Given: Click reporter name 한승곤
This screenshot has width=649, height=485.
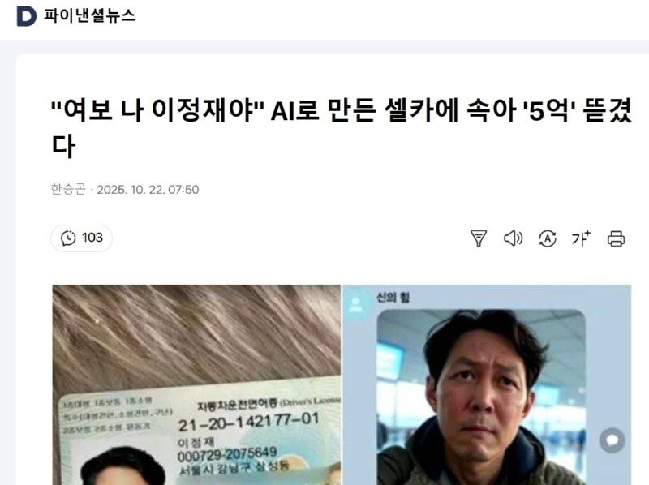Looking at the screenshot, I should click(68, 189).
